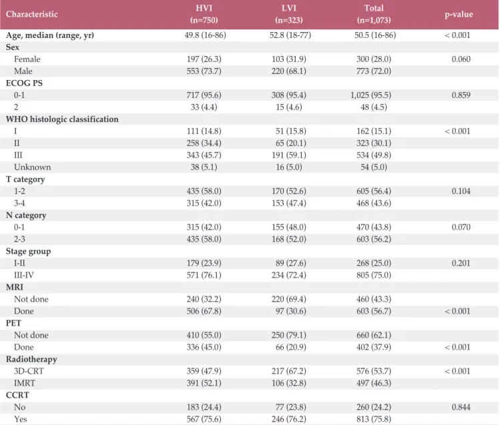Click the 3D-CRT row label
Screen dimensions: 500x425
tap(29, 371)
